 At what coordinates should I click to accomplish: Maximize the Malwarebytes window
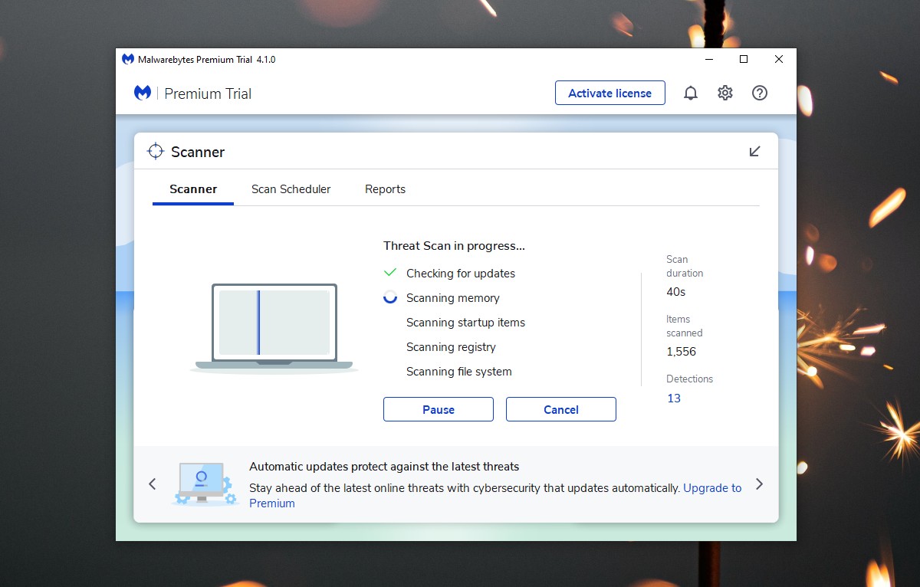(743, 59)
